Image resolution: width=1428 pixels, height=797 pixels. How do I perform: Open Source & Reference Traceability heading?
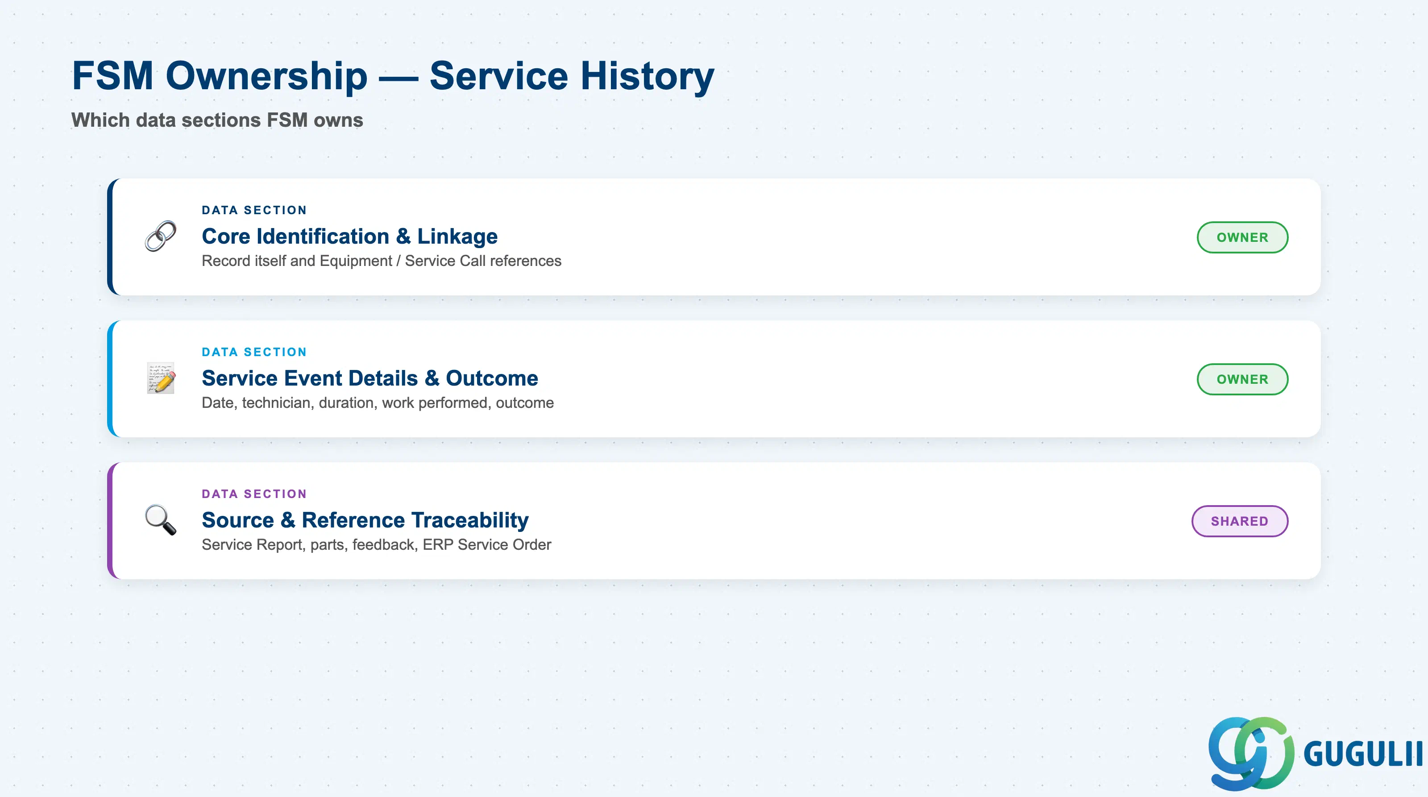[365, 520]
